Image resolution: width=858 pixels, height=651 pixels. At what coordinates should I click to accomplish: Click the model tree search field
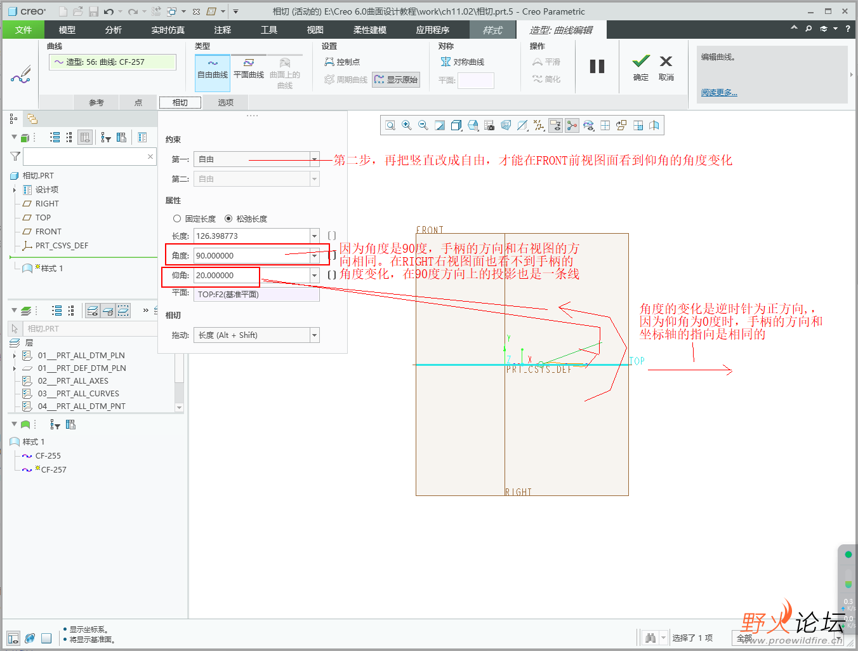tap(89, 156)
